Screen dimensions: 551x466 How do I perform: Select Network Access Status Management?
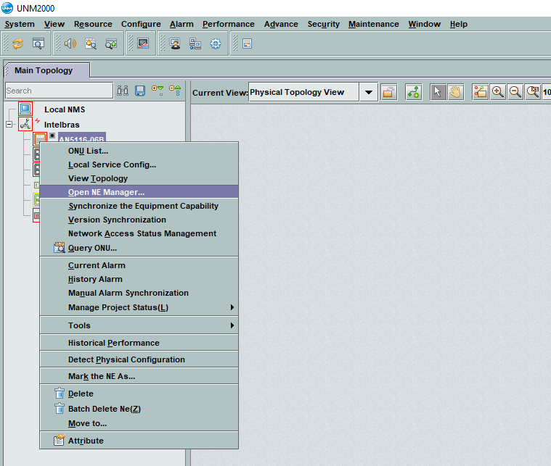click(x=139, y=233)
